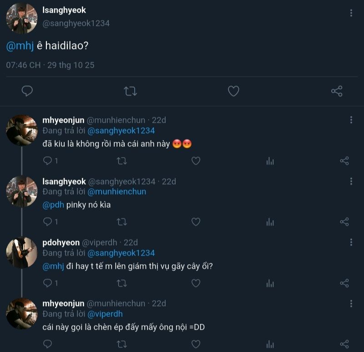This screenshot has height=352, width=364.
Task: Open more options on main tweet
Action: [x=351, y=13]
